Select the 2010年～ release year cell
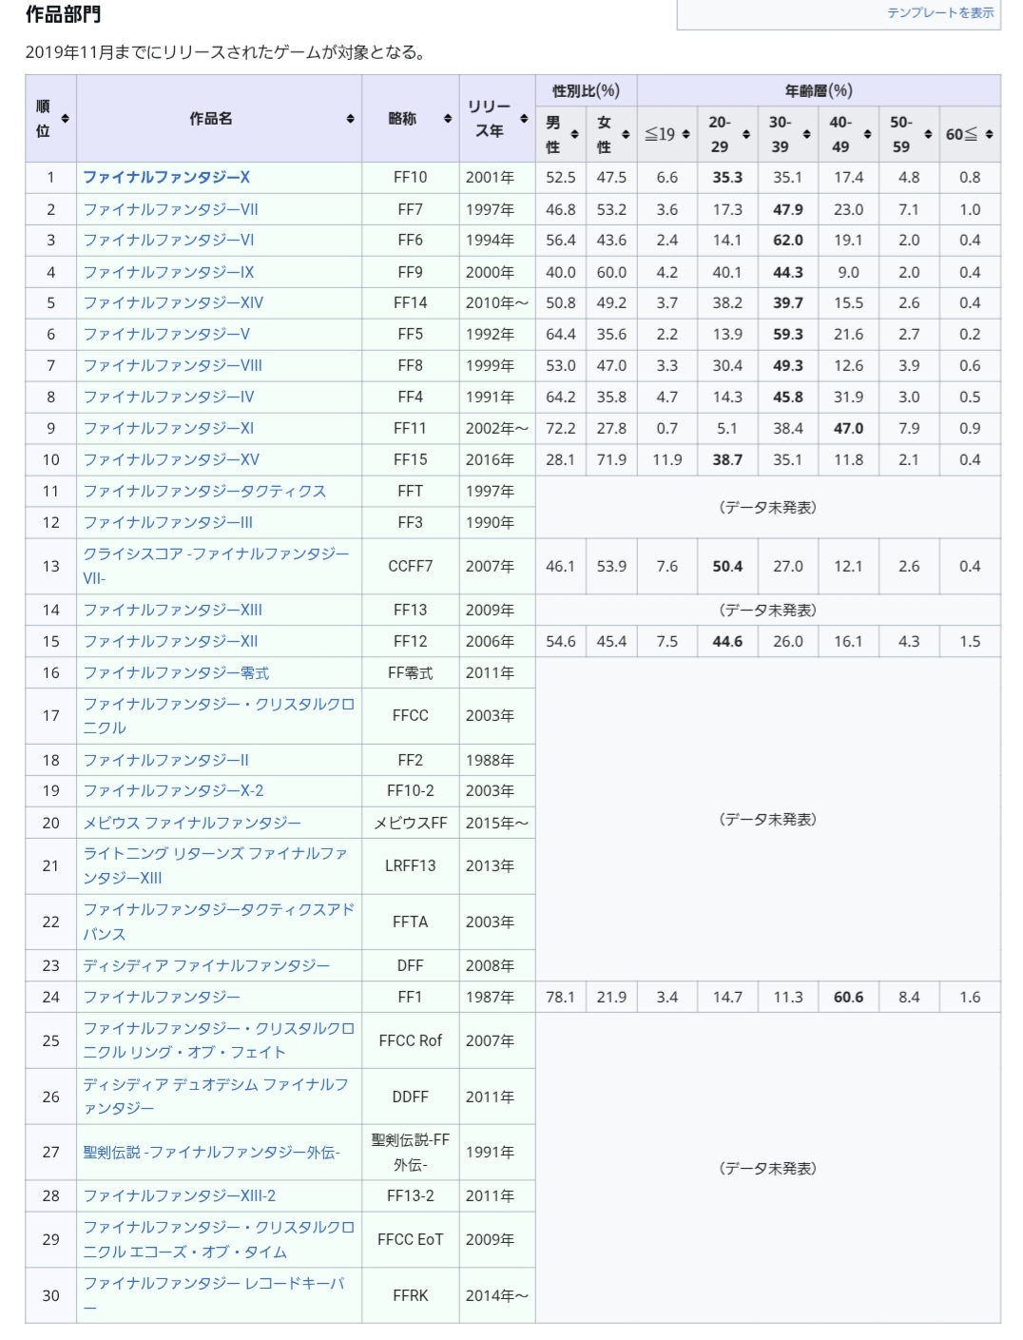The height and width of the screenshot is (1340, 1023). 497,302
